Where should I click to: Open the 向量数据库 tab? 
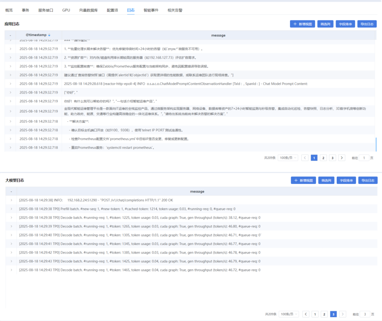88,10
